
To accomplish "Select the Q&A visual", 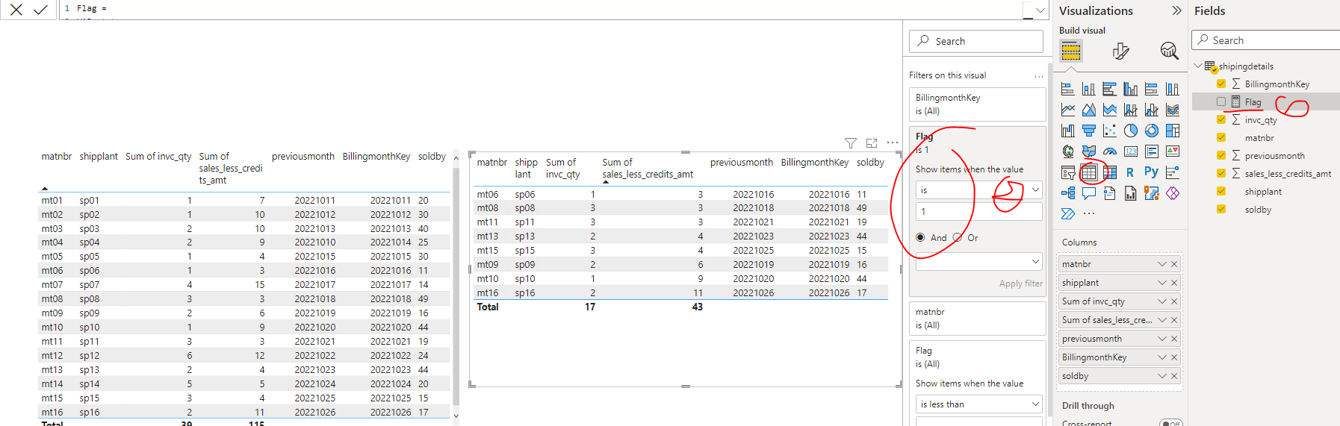I will (x=1089, y=193).
